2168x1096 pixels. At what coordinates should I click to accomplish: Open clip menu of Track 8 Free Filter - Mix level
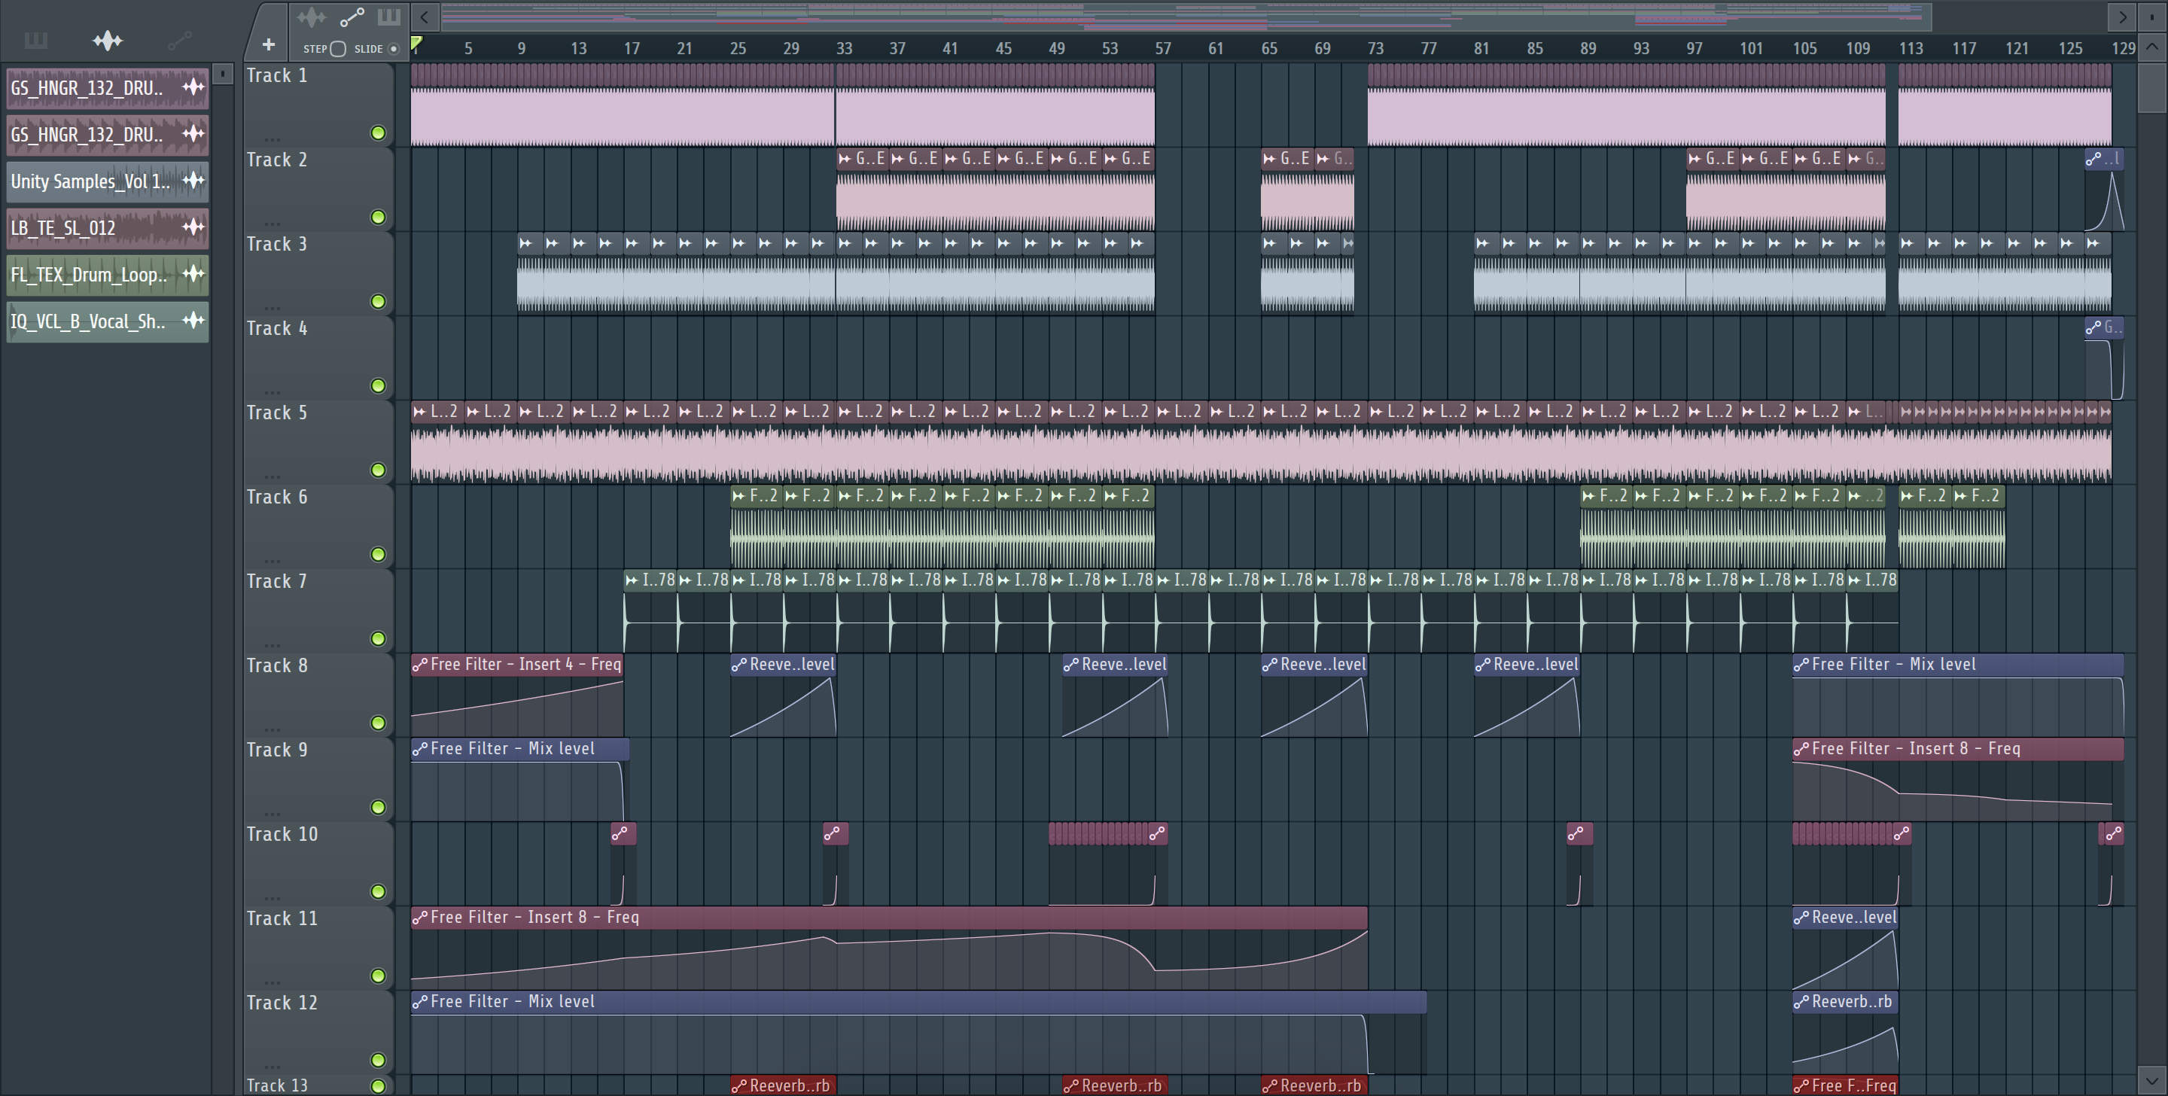pos(1801,664)
